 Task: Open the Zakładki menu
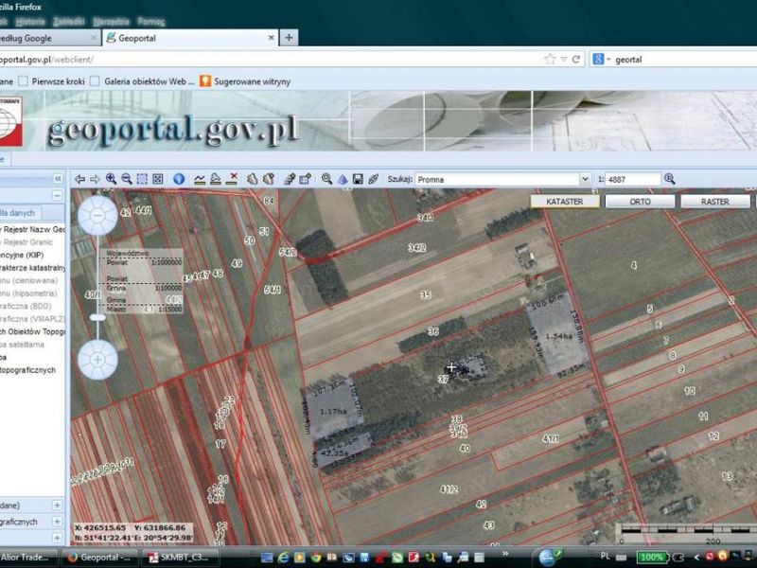[x=69, y=21]
